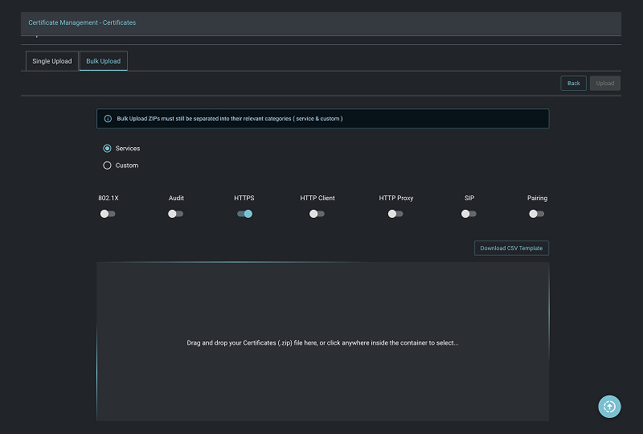The width and height of the screenshot is (643, 434).
Task: Switch to the Single Upload tab
Action: [x=52, y=61]
